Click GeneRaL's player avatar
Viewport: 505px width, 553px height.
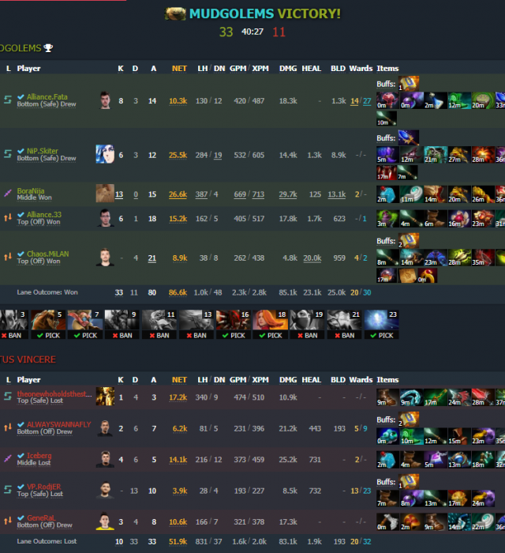click(x=105, y=521)
